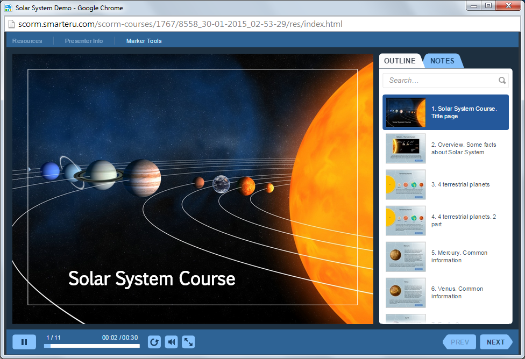Image resolution: width=525 pixels, height=359 pixels.
Task: Click the 'Solar System Course' slide title
Action: tap(152, 278)
